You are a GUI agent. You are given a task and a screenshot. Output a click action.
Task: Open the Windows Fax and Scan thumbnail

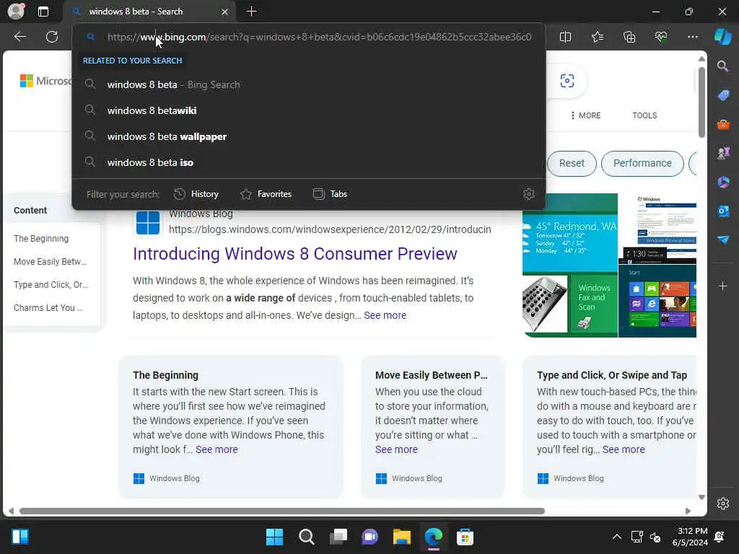tap(570, 305)
